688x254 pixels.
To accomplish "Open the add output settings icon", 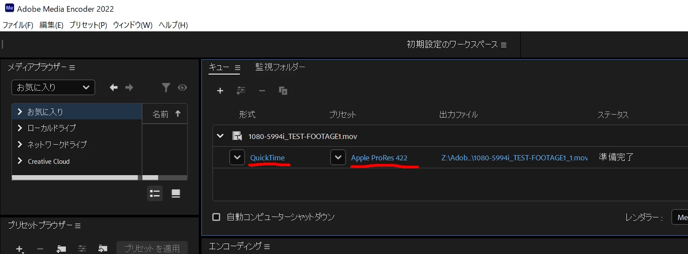I will [241, 91].
